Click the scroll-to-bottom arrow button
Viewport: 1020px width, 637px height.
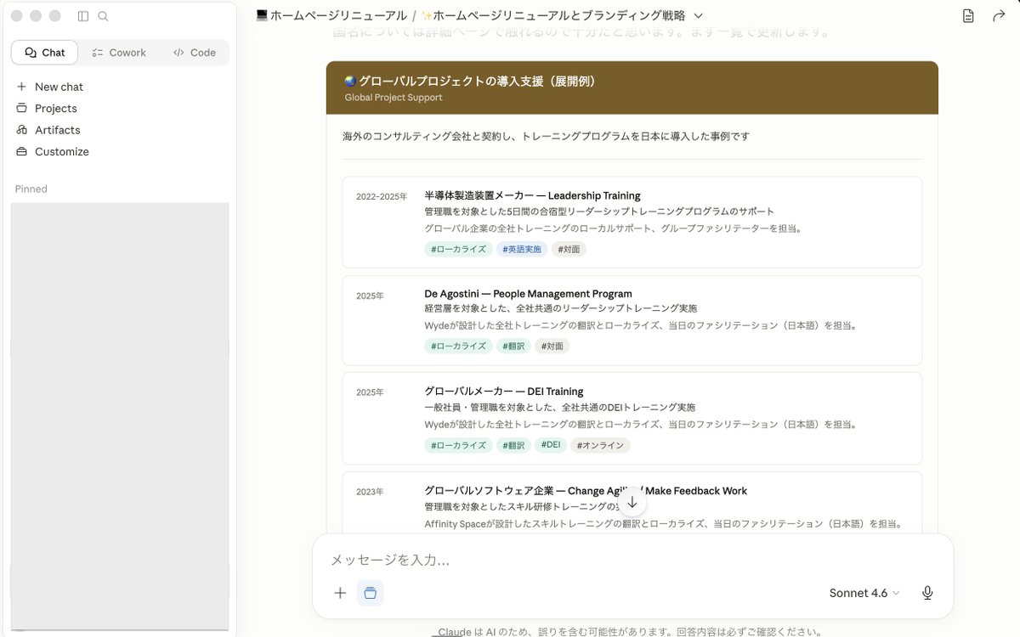[x=632, y=503]
